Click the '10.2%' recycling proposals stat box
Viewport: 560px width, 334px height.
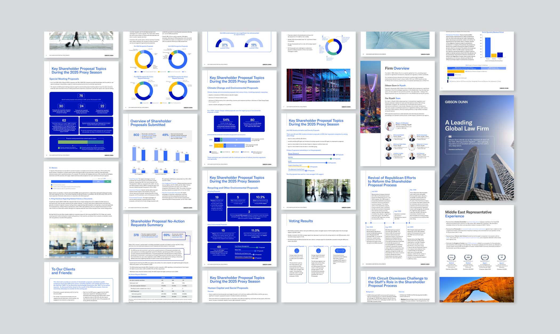pyautogui.click(x=260, y=200)
